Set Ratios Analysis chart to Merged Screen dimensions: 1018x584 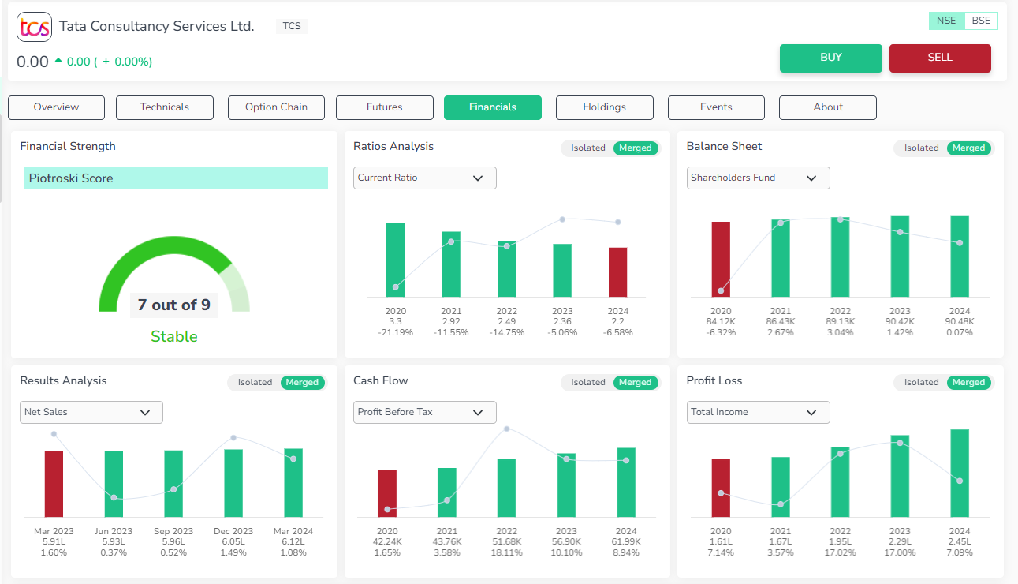[x=636, y=148]
